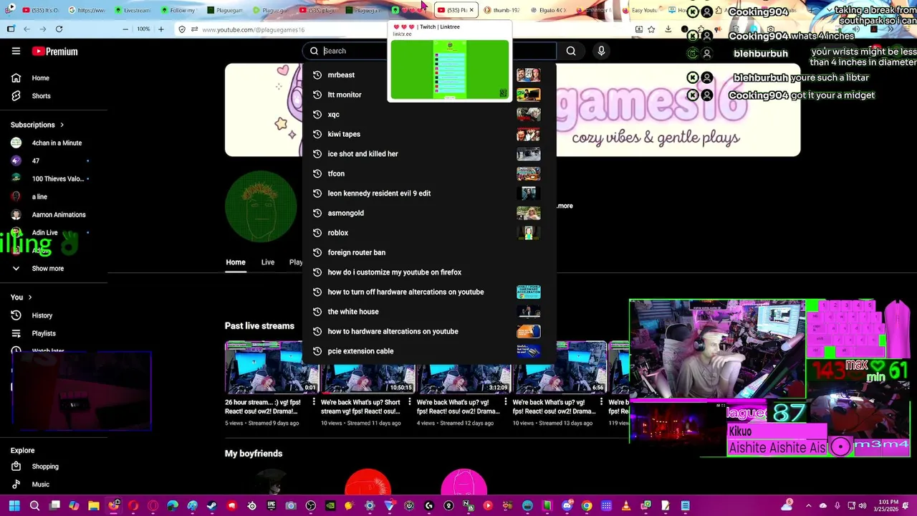
Task: Open 100 Thieves Valorant subscription
Action: [x=47, y=178]
